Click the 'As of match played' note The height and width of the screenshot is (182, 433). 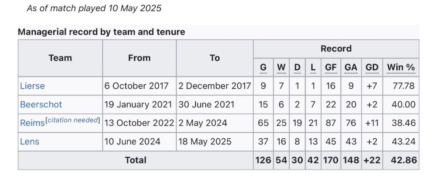click(x=94, y=8)
